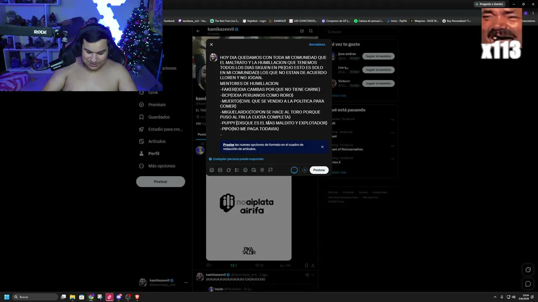Click Pregunta a Gemini button
The image size is (538, 302).
tap(489, 4)
